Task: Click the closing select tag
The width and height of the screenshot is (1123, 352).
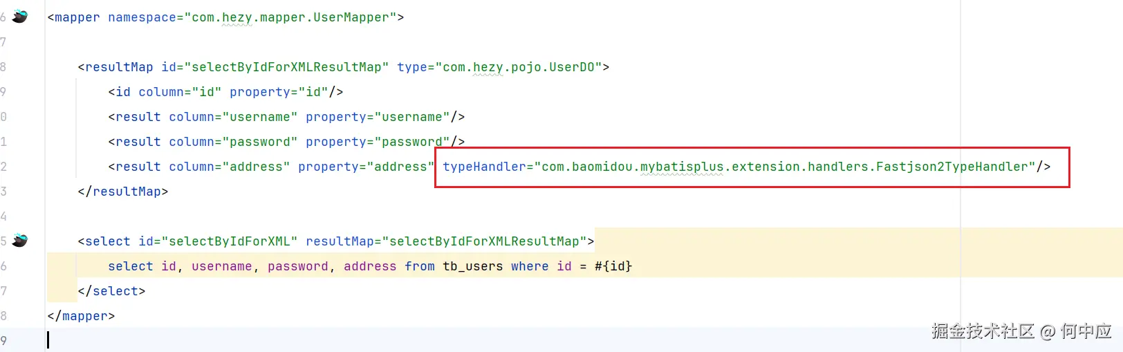Action: 111,291
